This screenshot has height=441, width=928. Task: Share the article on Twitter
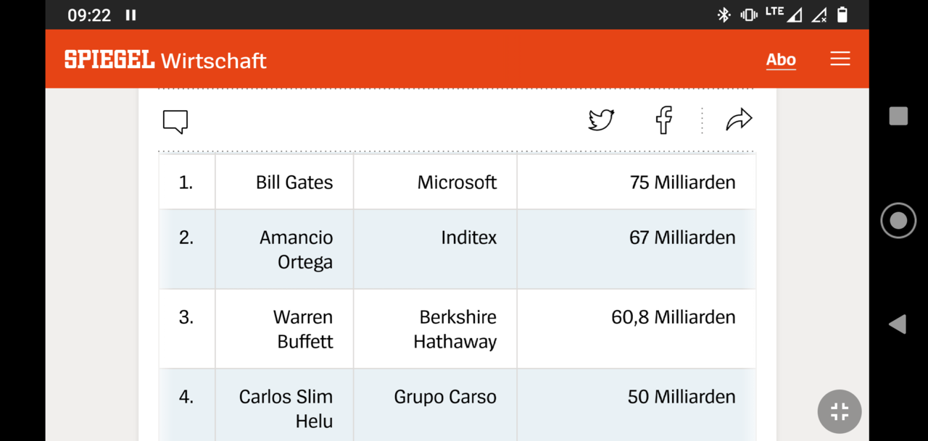(x=601, y=119)
